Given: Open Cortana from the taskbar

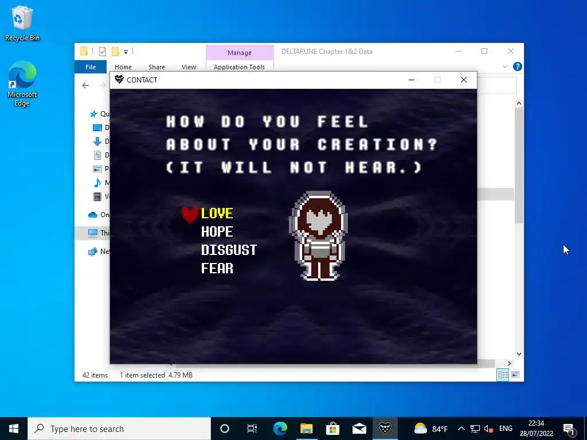Looking at the screenshot, I should (x=225, y=429).
